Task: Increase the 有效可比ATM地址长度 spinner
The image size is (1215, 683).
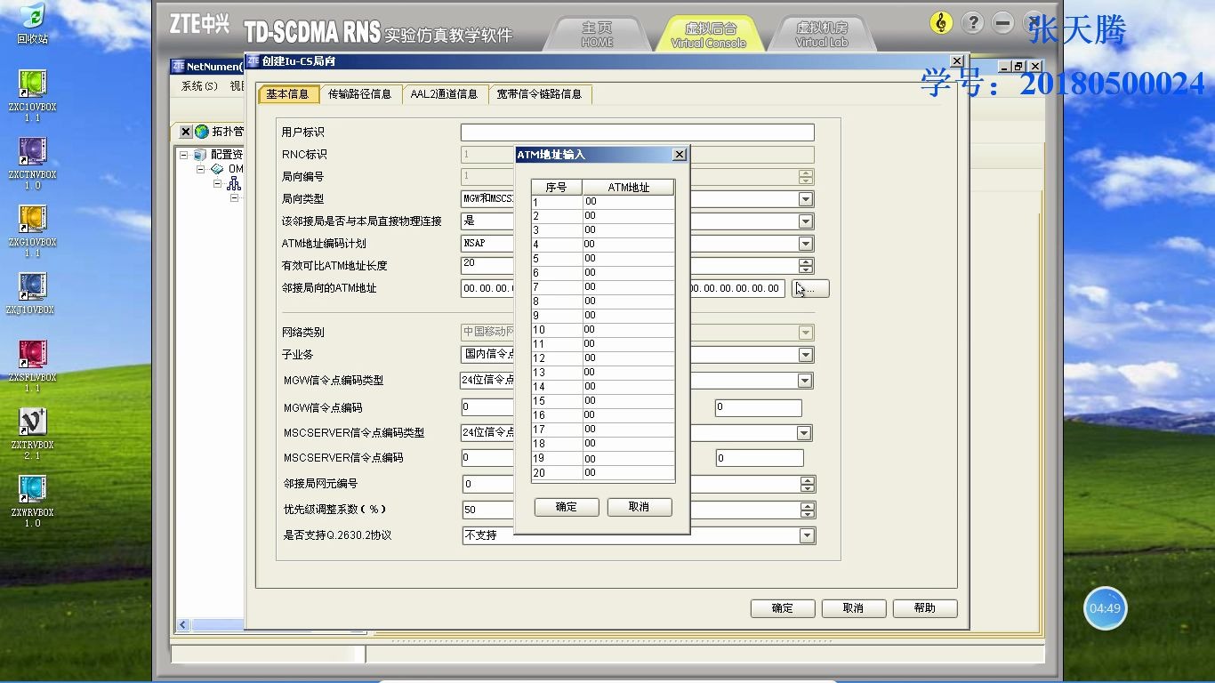Action: [806, 261]
